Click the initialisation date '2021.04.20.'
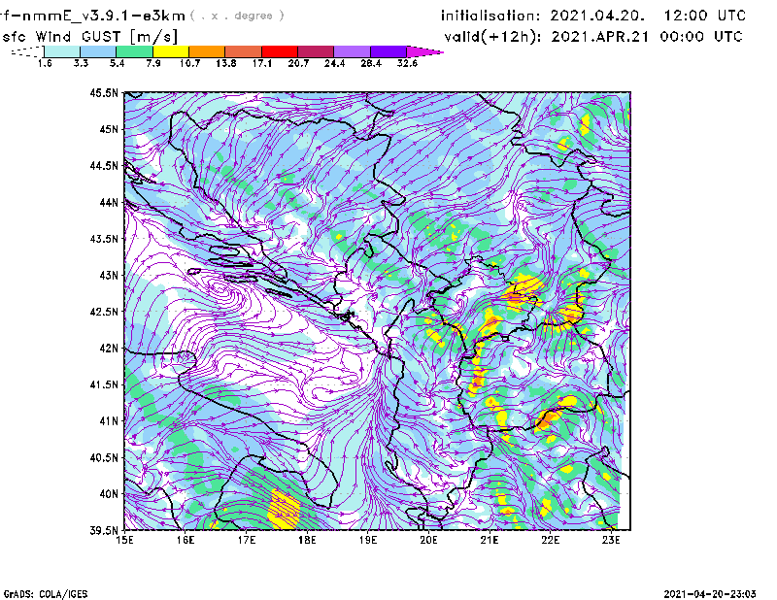 click(597, 16)
